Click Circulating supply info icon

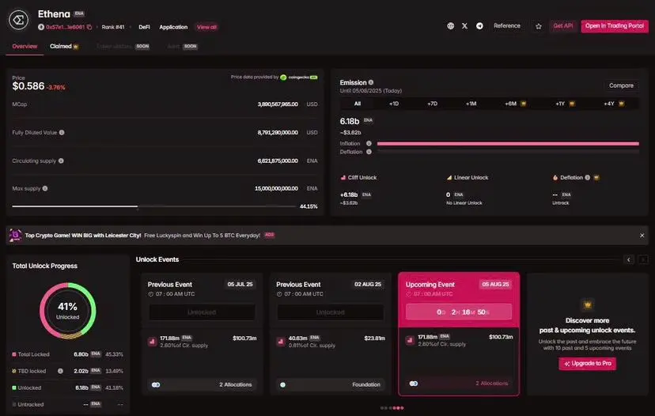[61, 161]
